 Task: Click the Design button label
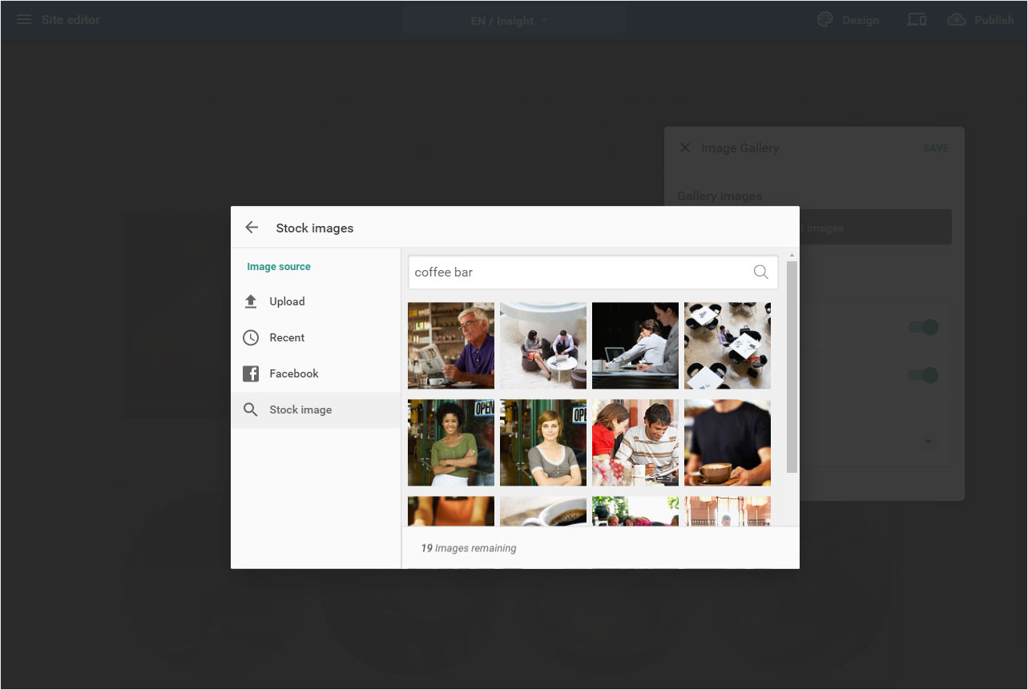pos(861,20)
